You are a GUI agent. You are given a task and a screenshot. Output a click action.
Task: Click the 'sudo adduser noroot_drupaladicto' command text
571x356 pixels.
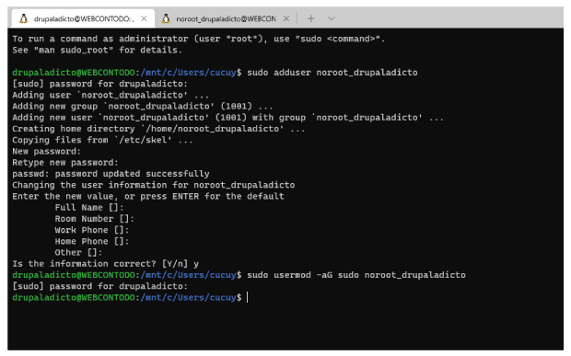(332, 73)
